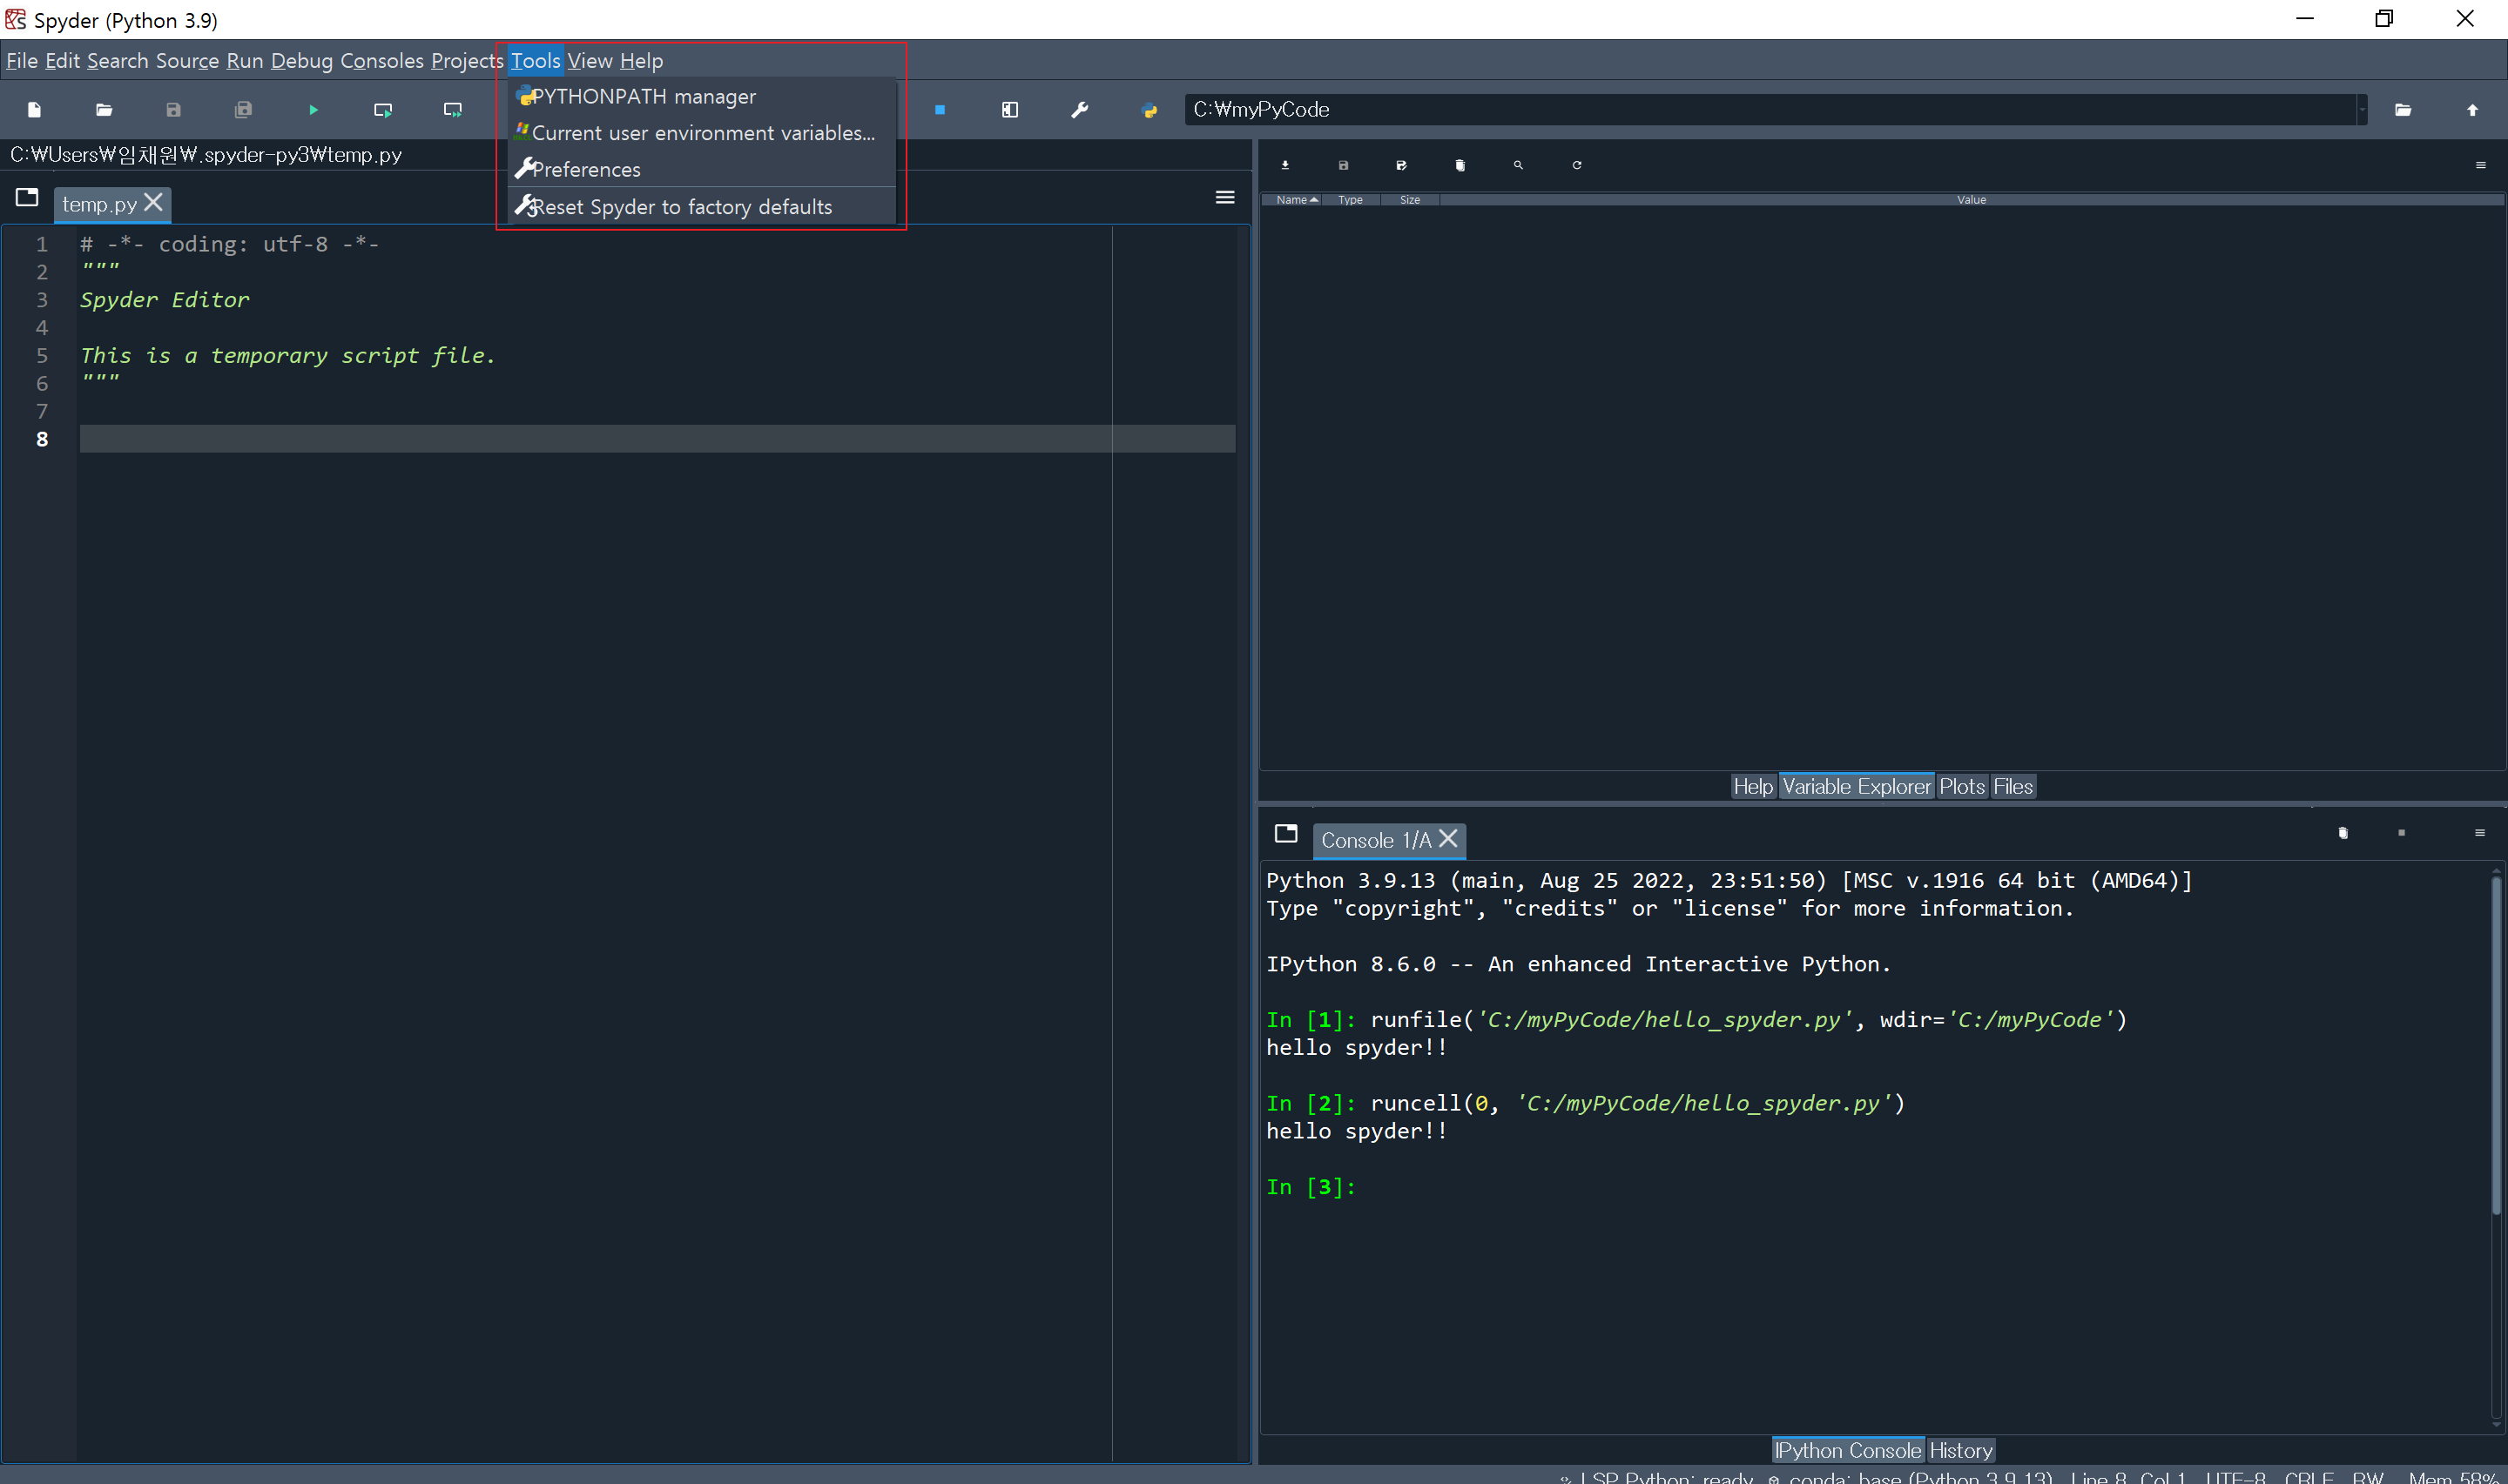Expand the working directory path dropdown
2508x1484 pixels.
click(x=2362, y=110)
